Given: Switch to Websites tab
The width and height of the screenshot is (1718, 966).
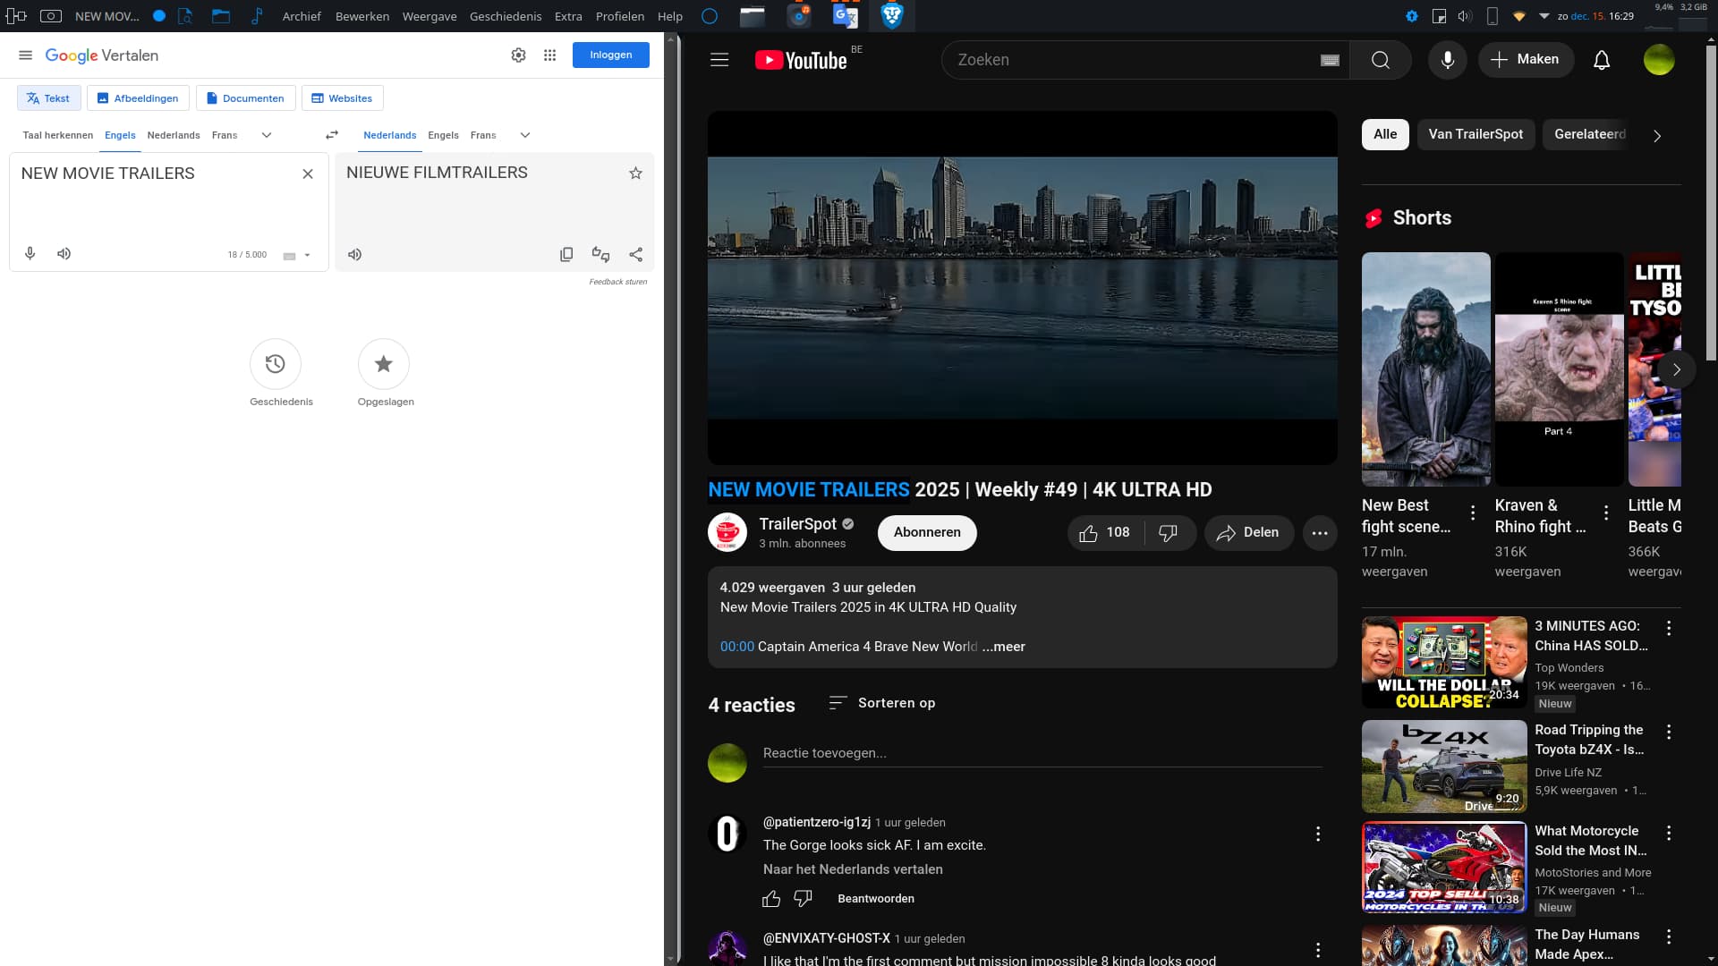Looking at the screenshot, I should pyautogui.click(x=342, y=98).
